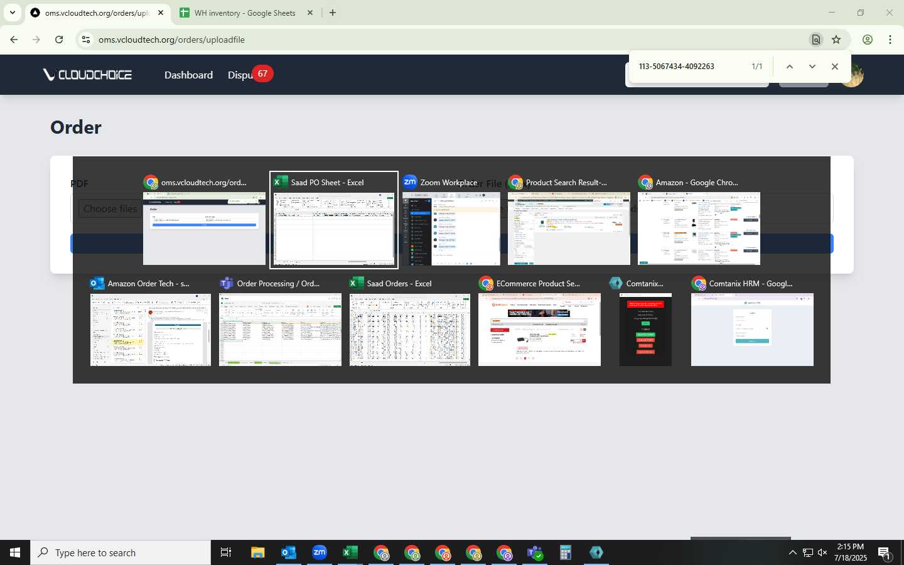Image resolution: width=904 pixels, height=565 pixels.
Task: Open Microsoft Teams from the taskbar
Action: pos(535,552)
